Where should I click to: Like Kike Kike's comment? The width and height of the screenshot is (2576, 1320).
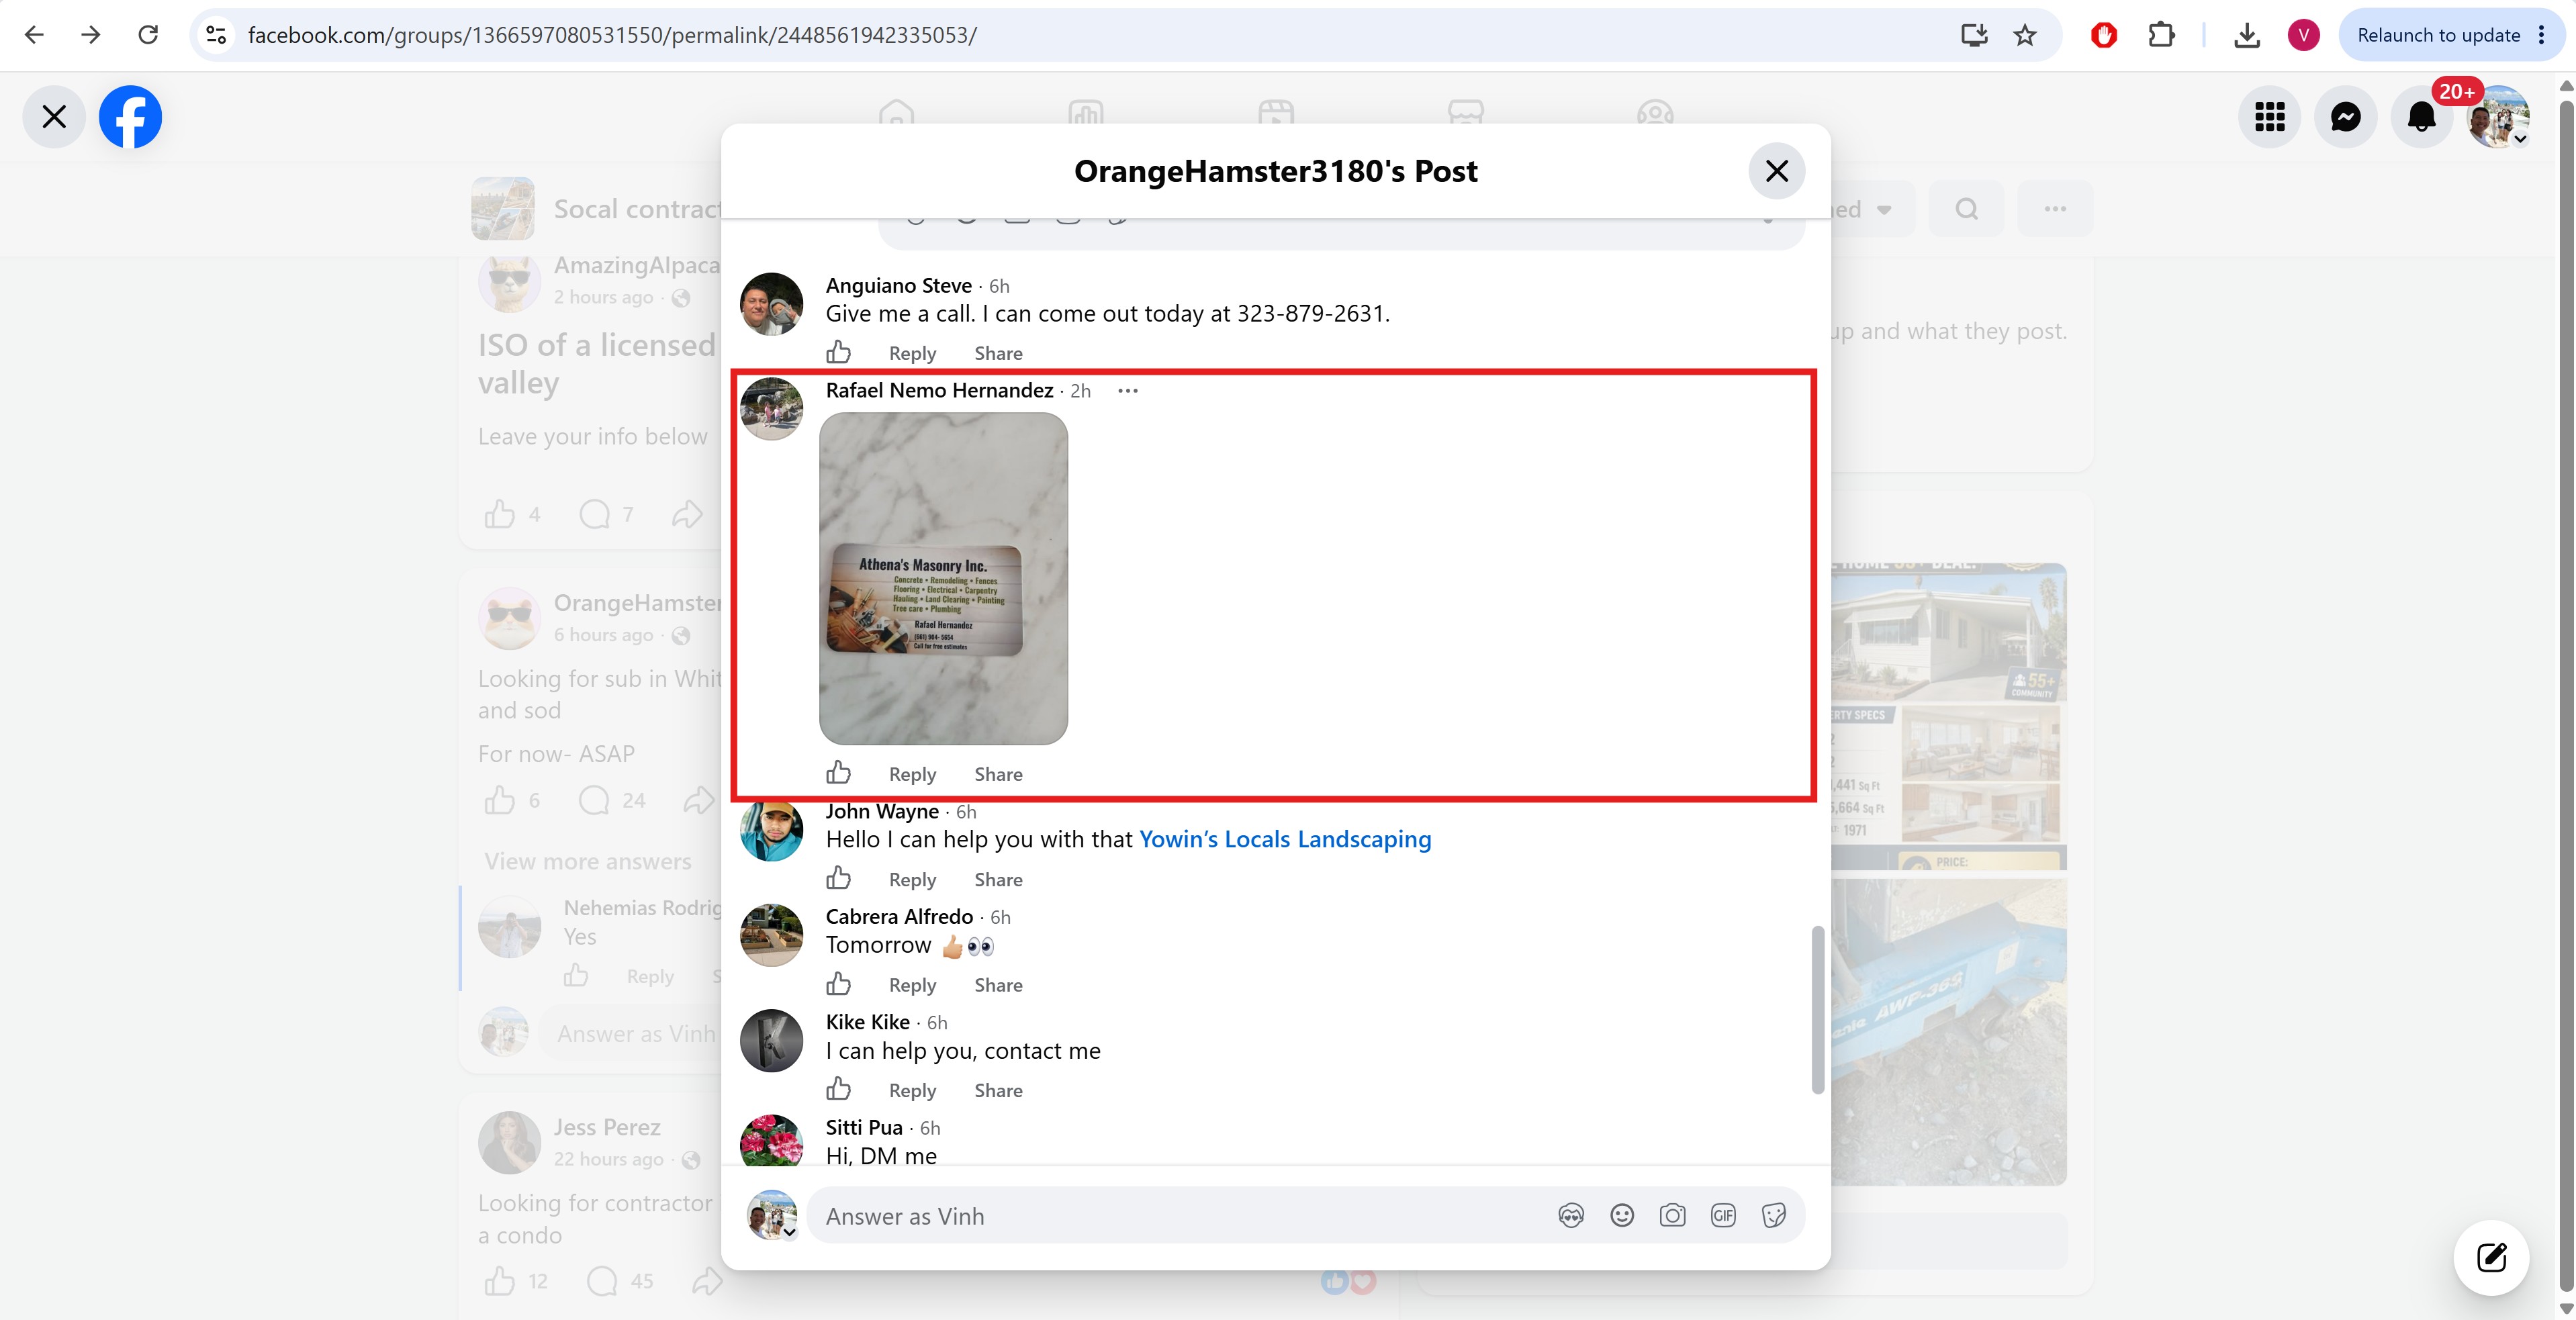(839, 1090)
